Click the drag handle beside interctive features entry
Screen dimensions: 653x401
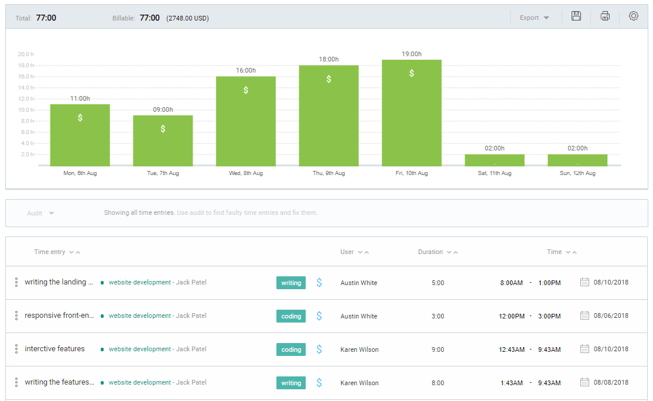(16, 348)
